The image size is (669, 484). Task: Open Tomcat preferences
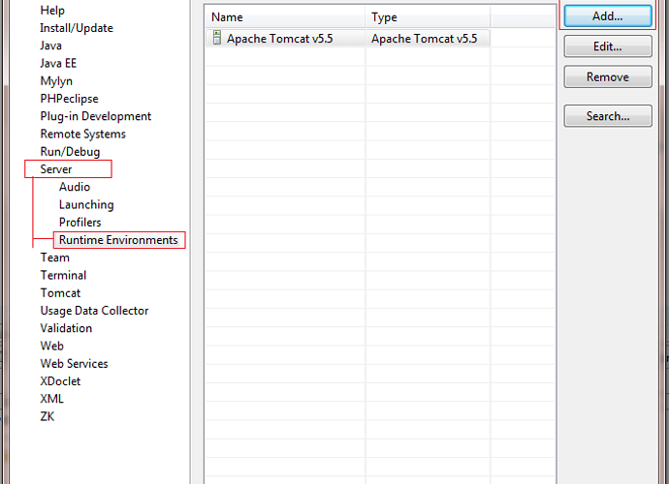pos(60,293)
